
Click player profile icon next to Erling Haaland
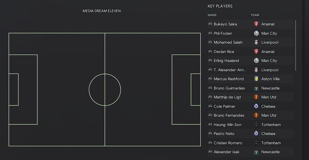[x=210, y=60]
